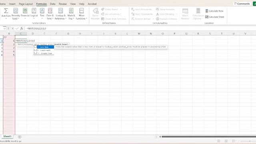
Task: Open Text functions library
Action: click(42, 14)
